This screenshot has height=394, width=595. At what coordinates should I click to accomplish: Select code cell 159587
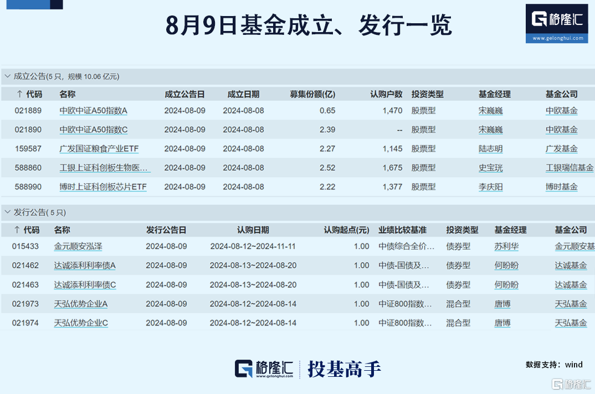click(x=28, y=149)
